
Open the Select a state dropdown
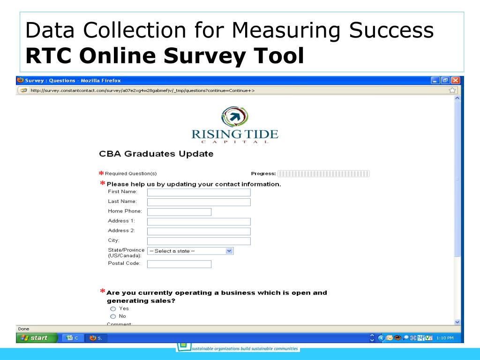pyautogui.click(x=190, y=251)
